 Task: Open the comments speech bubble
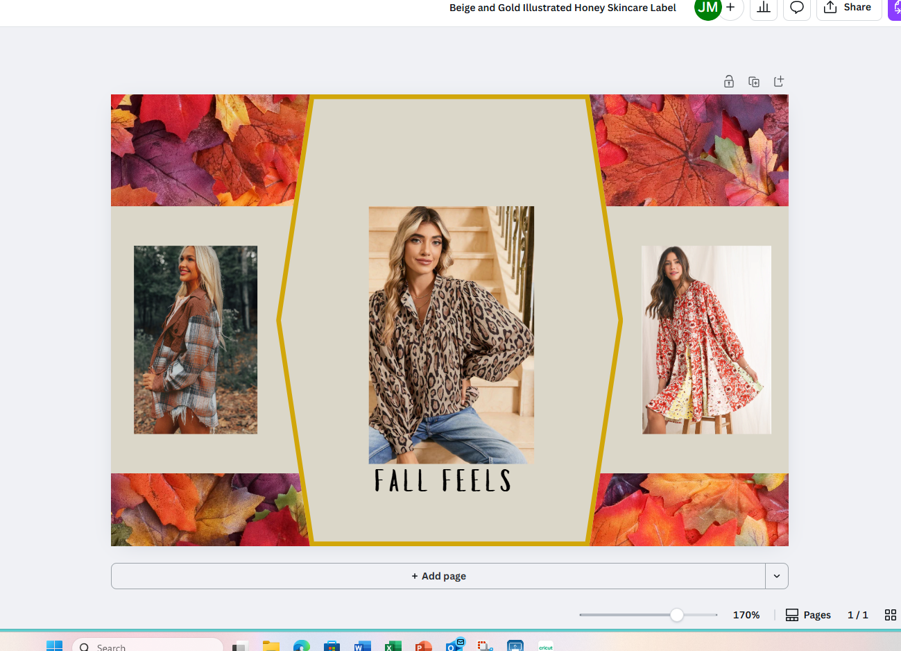point(797,8)
